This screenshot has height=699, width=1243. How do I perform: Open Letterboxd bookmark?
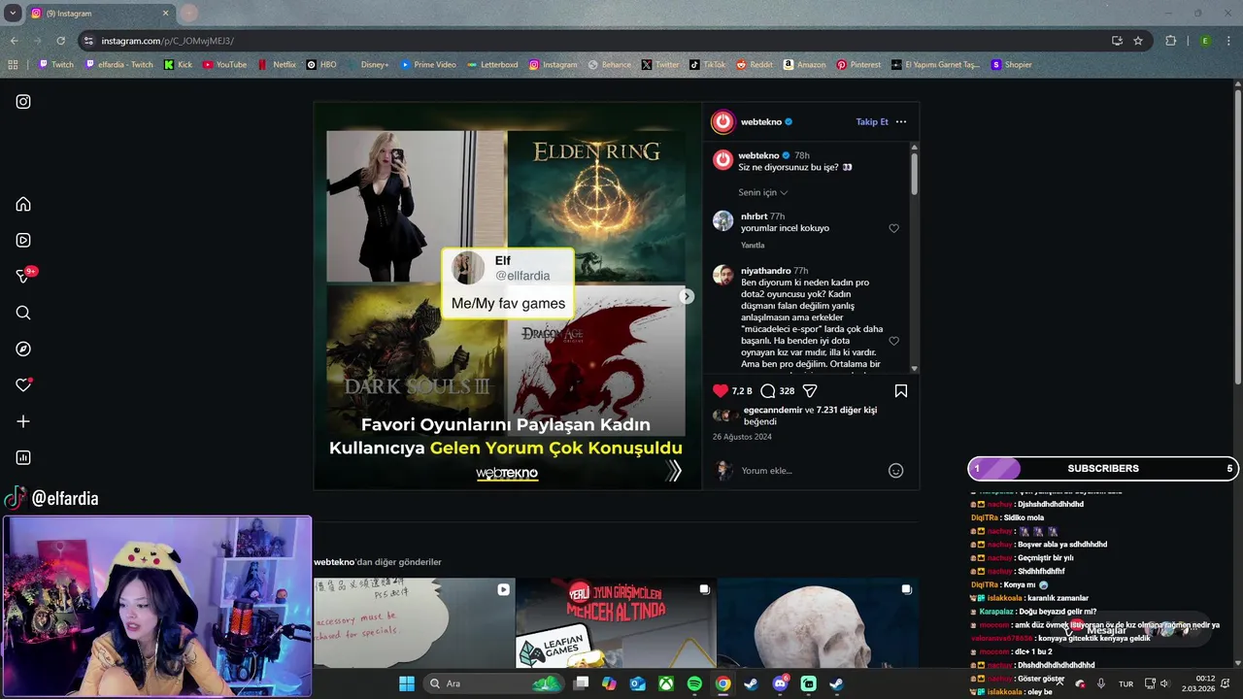pos(492,65)
